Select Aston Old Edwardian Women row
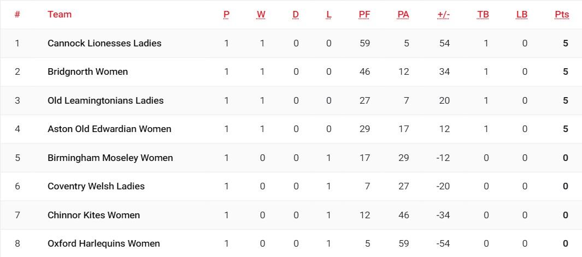 [291, 129]
